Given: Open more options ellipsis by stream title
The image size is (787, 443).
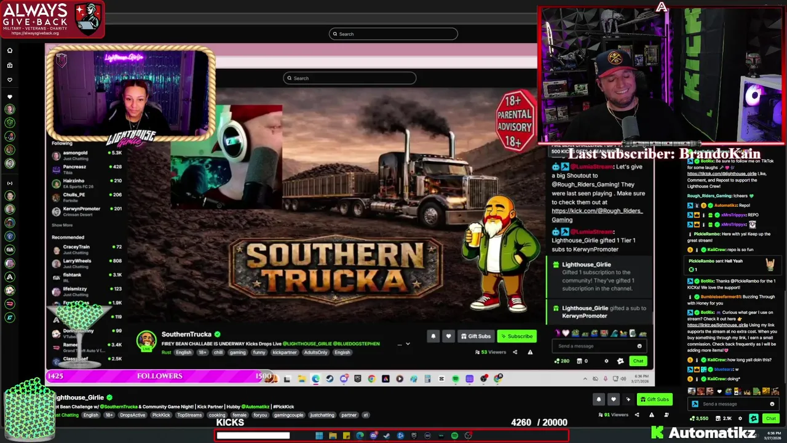Looking at the screenshot, I should [x=400, y=344].
